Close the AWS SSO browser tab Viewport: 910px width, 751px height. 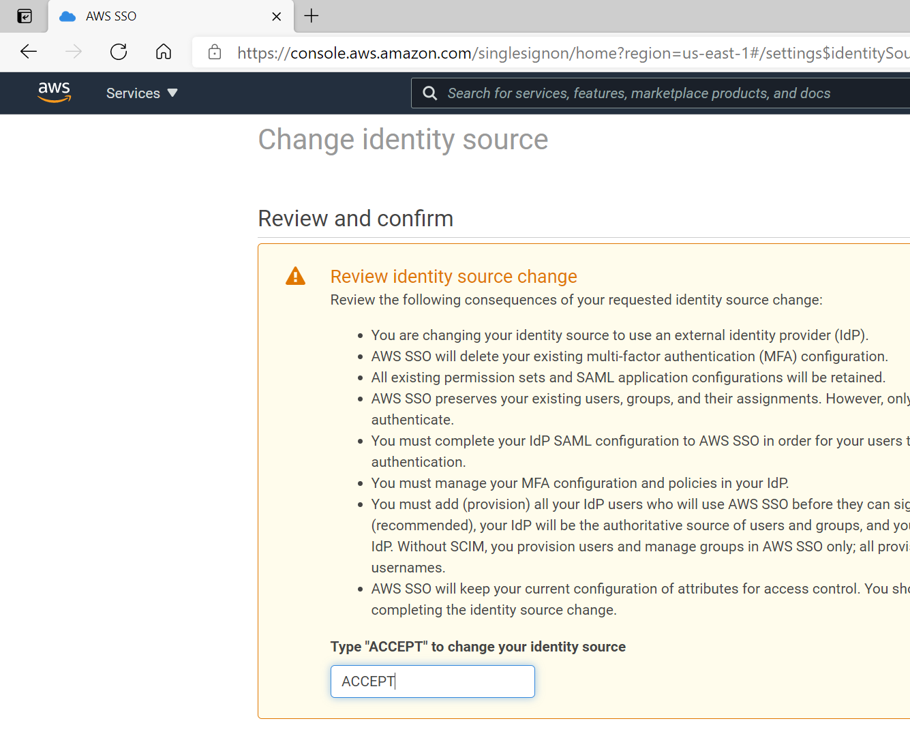[276, 16]
